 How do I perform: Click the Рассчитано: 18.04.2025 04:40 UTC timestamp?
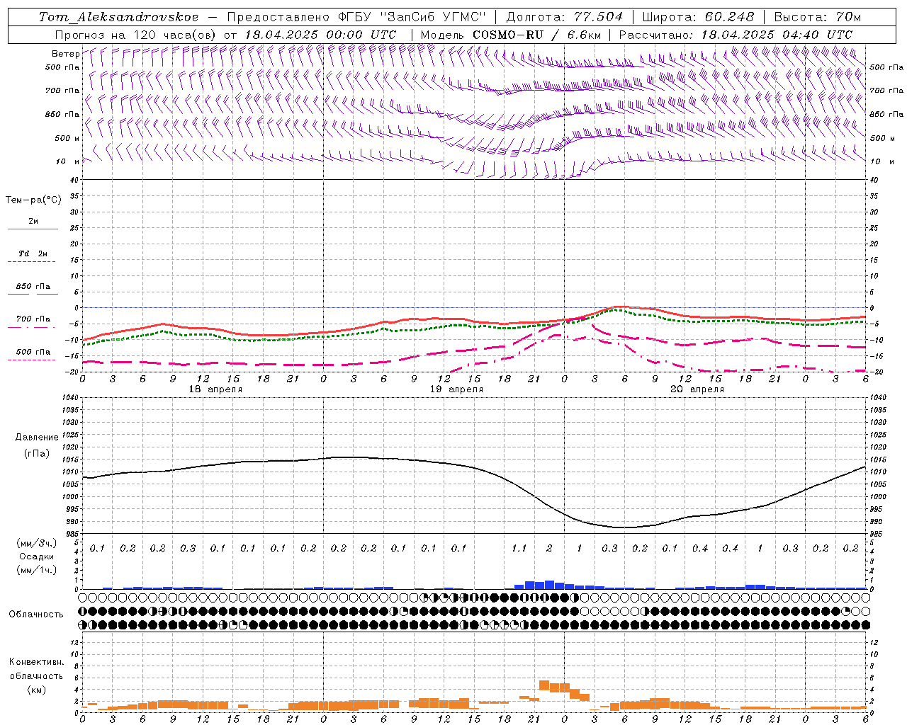[x=736, y=34]
